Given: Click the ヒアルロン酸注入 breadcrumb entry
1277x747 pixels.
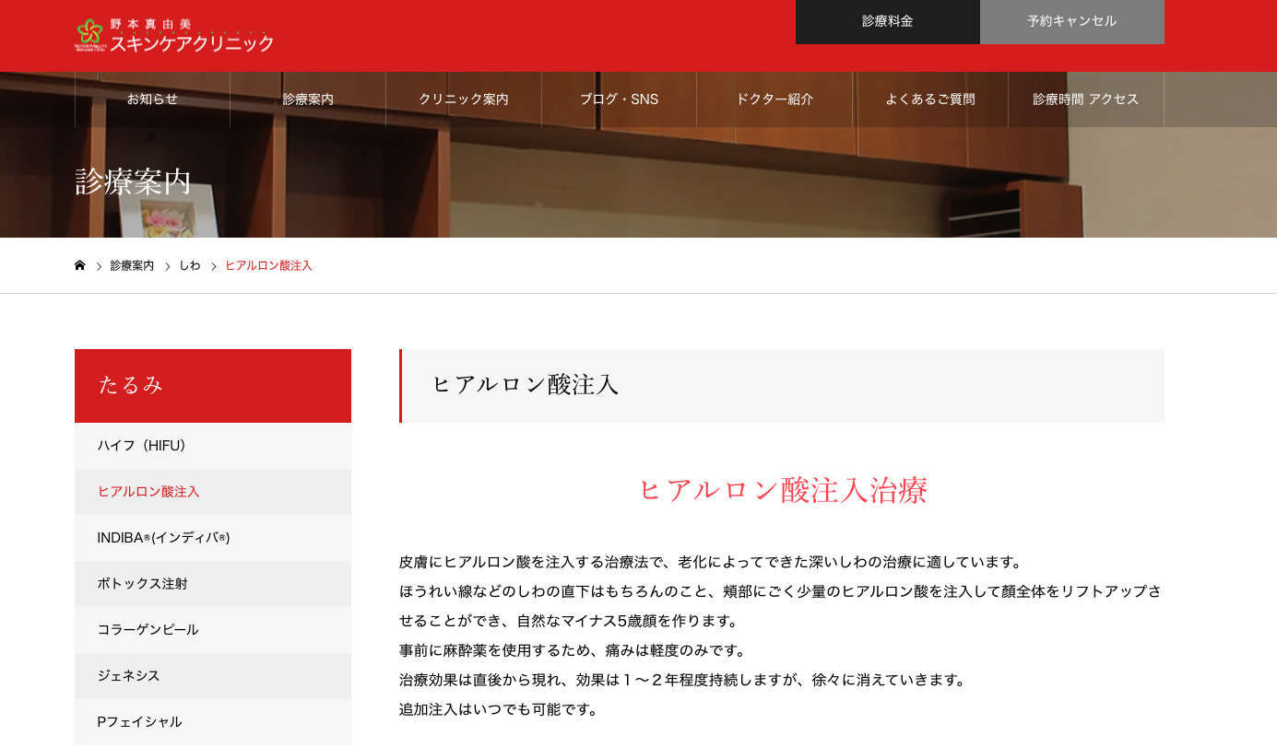Looking at the screenshot, I should [268, 264].
